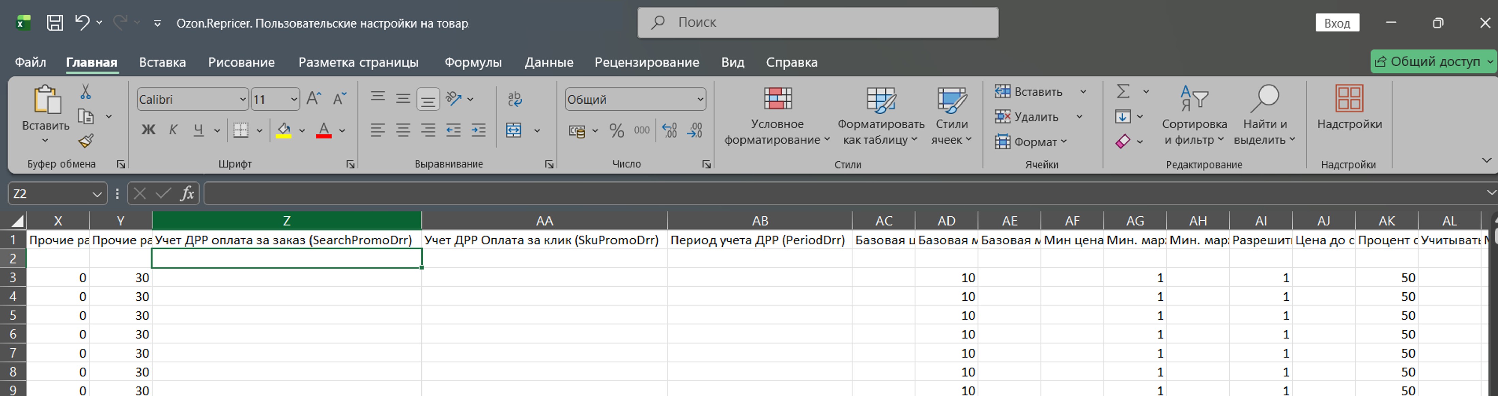Click the Cut scissors icon
1498x396 pixels.
[x=85, y=92]
